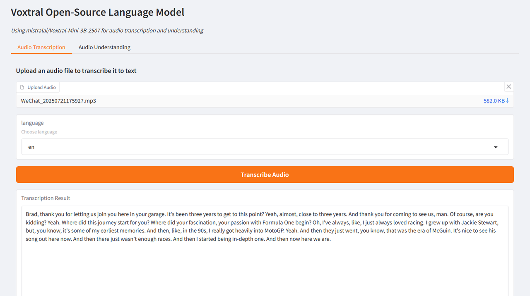Download the file via the 582.0 KB link
This screenshot has width=530, height=296.
point(494,101)
